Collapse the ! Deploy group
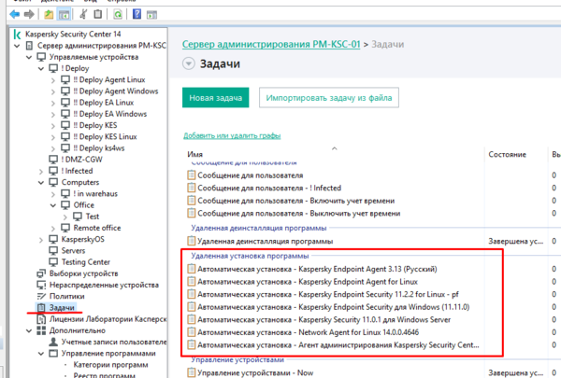This screenshot has width=561, height=378. [41, 68]
